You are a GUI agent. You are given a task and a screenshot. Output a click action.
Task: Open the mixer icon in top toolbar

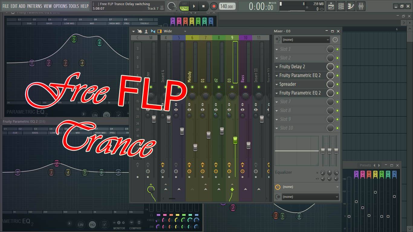pyautogui.click(x=361, y=6)
